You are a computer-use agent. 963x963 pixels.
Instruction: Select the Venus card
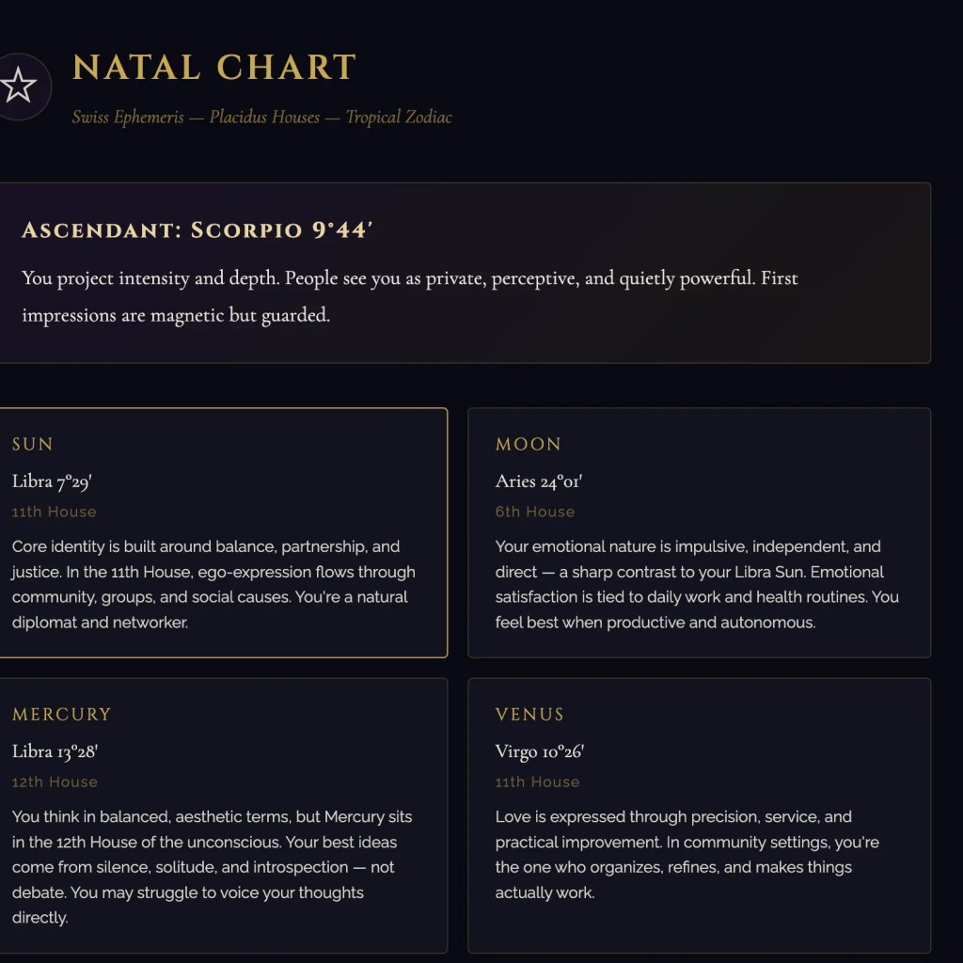coord(699,815)
